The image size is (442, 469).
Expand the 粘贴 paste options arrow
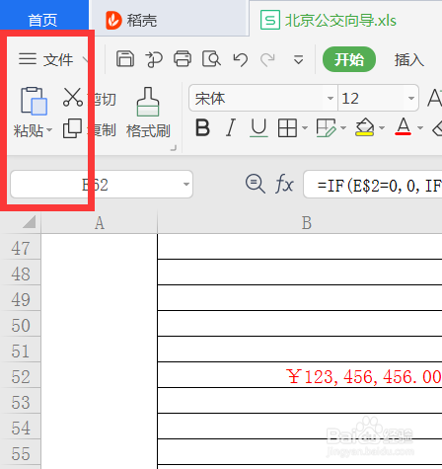49,130
